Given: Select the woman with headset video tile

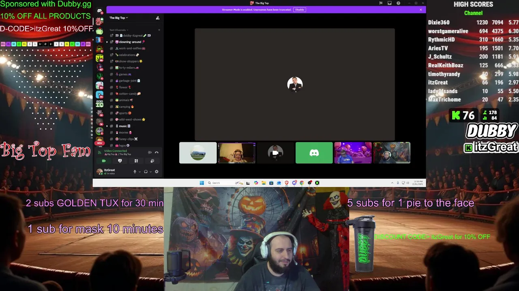Looking at the screenshot, I should coord(237,153).
